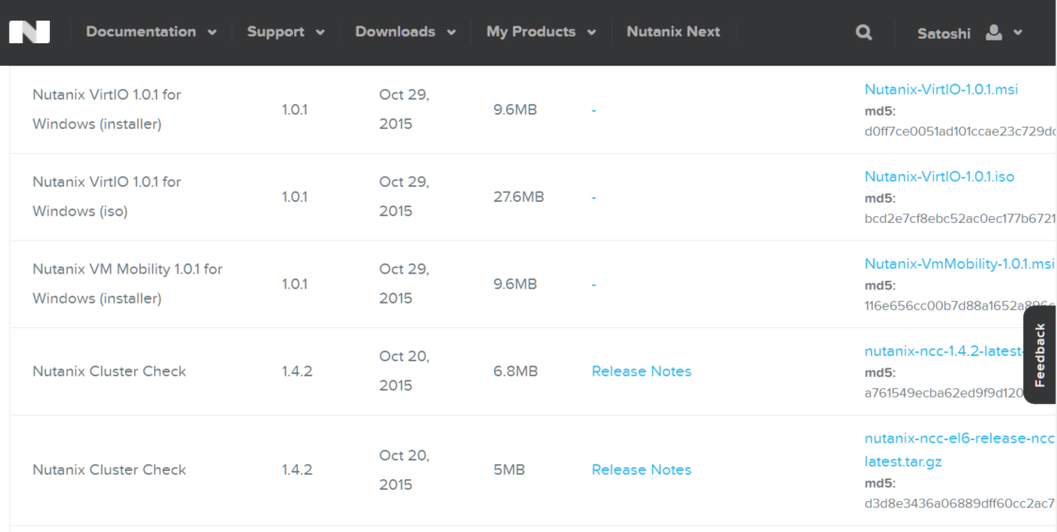Click the dash link in VirtIO installer row
Viewport: 1057px width, 532px height.
coord(594,110)
